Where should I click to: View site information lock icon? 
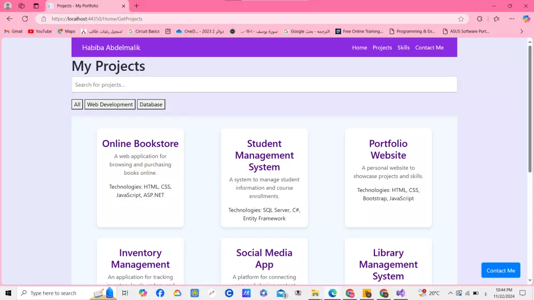(x=44, y=19)
